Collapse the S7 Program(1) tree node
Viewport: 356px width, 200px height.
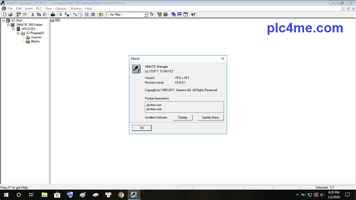18,33
